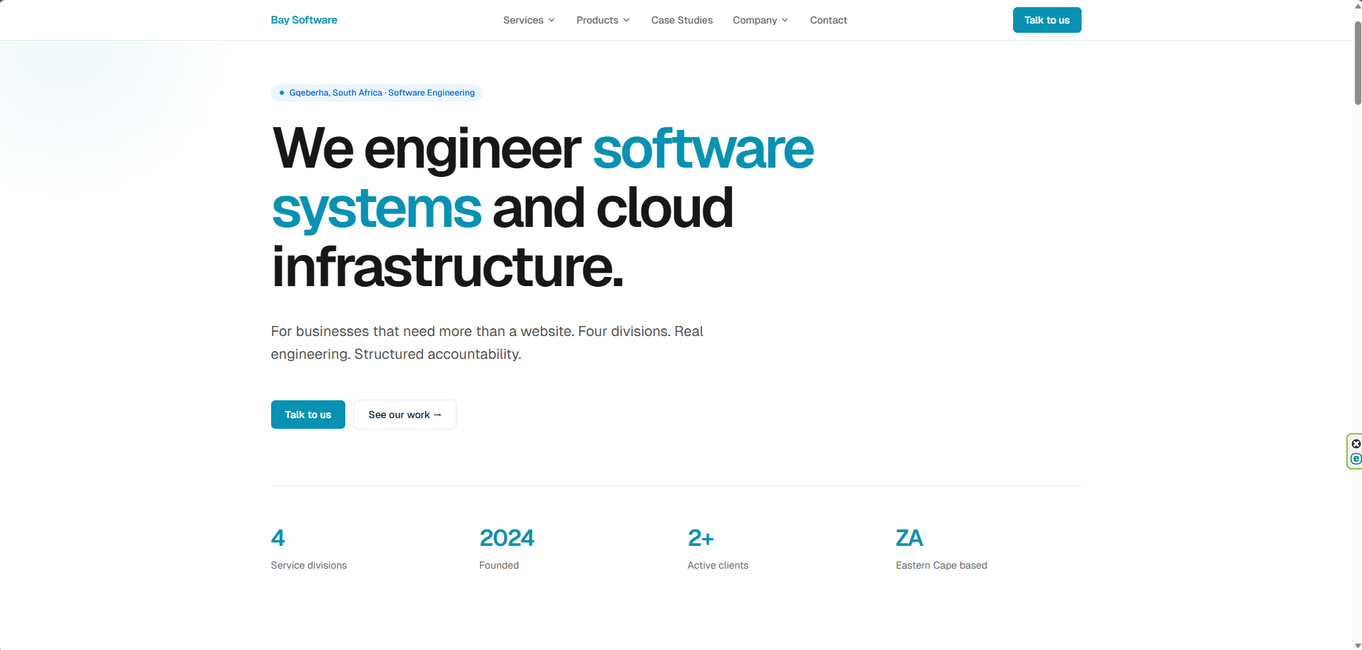
Task: Click the scrollbar up arrow
Action: tap(1358, 5)
